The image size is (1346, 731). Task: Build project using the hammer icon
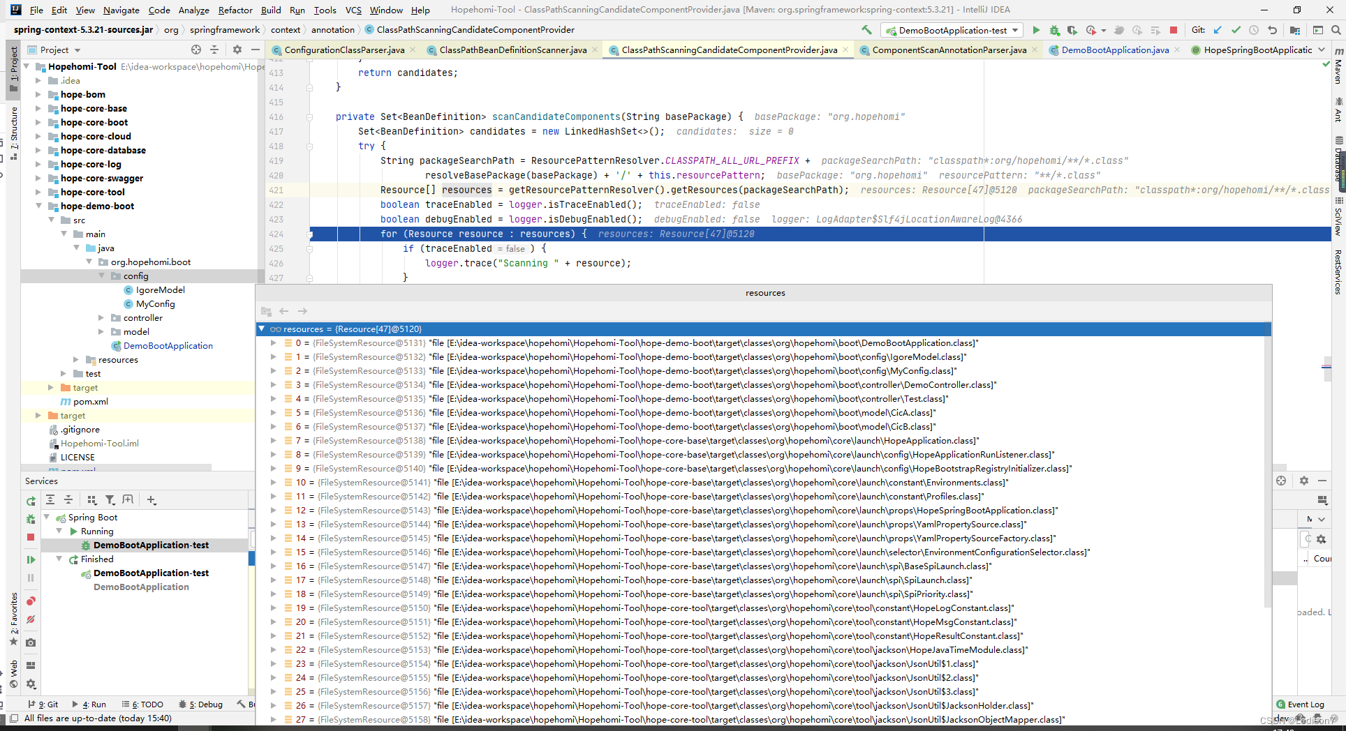pos(866,30)
